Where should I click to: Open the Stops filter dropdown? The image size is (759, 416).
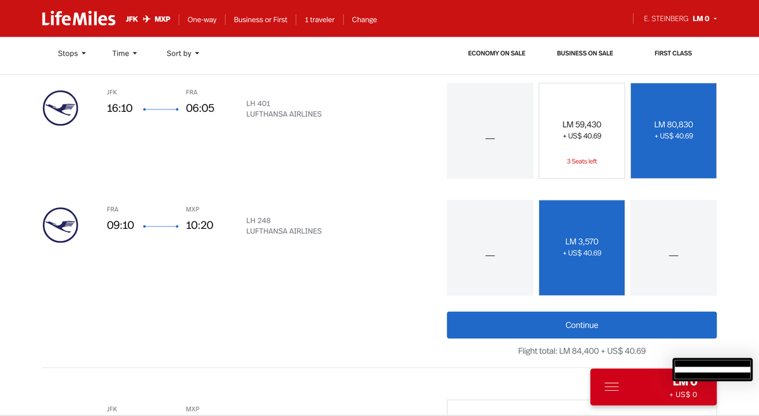click(x=71, y=53)
